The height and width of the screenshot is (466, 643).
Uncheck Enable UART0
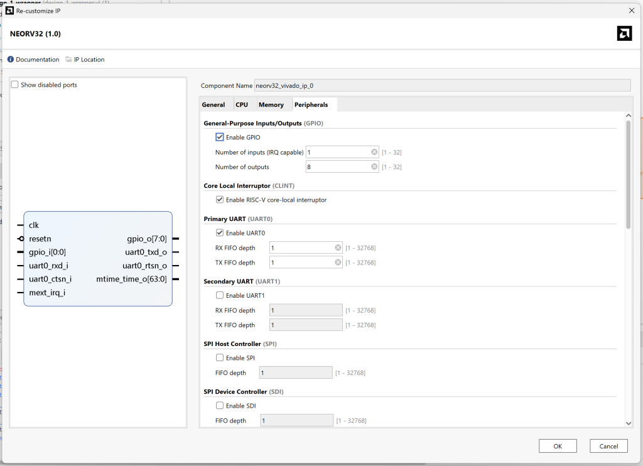click(x=220, y=233)
